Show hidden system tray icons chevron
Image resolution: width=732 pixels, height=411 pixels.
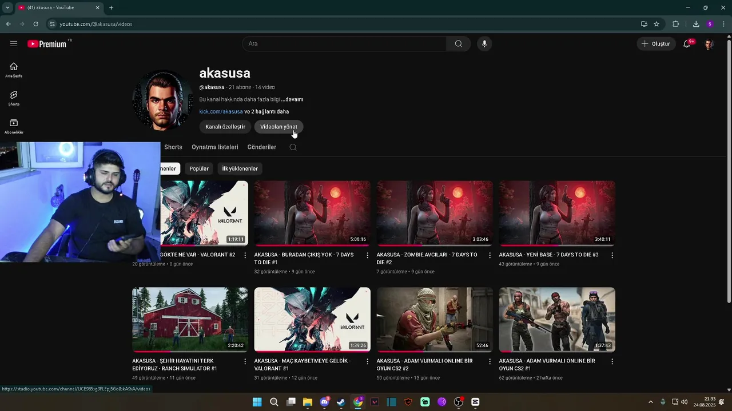point(650,402)
